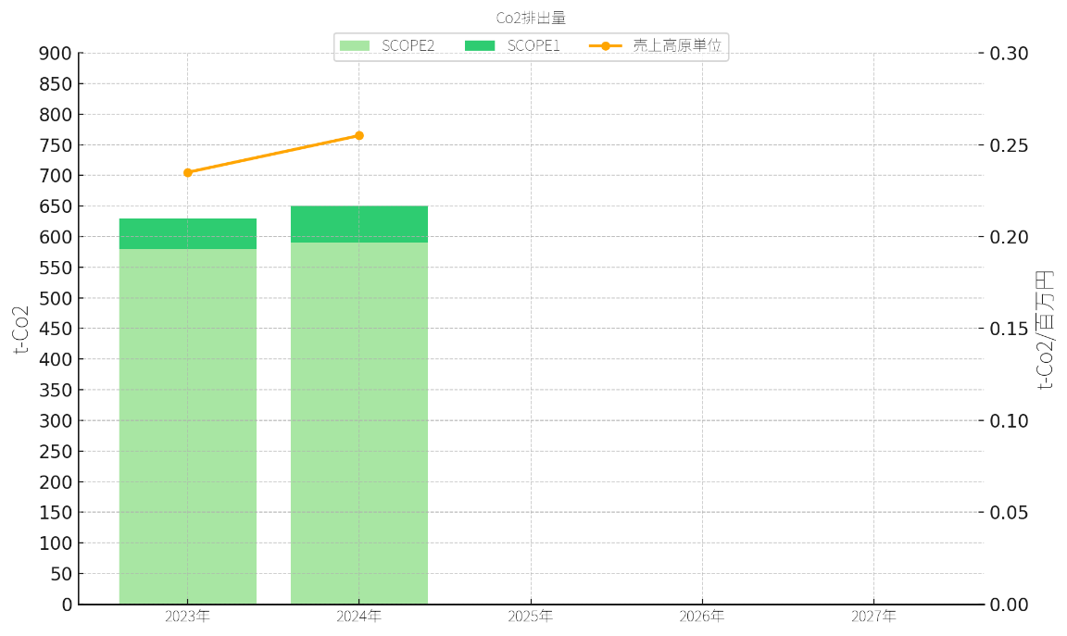Click the 売上高原単位 legend label
Image resolution: width=1067 pixels, height=636 pixels.
(677, 45)
